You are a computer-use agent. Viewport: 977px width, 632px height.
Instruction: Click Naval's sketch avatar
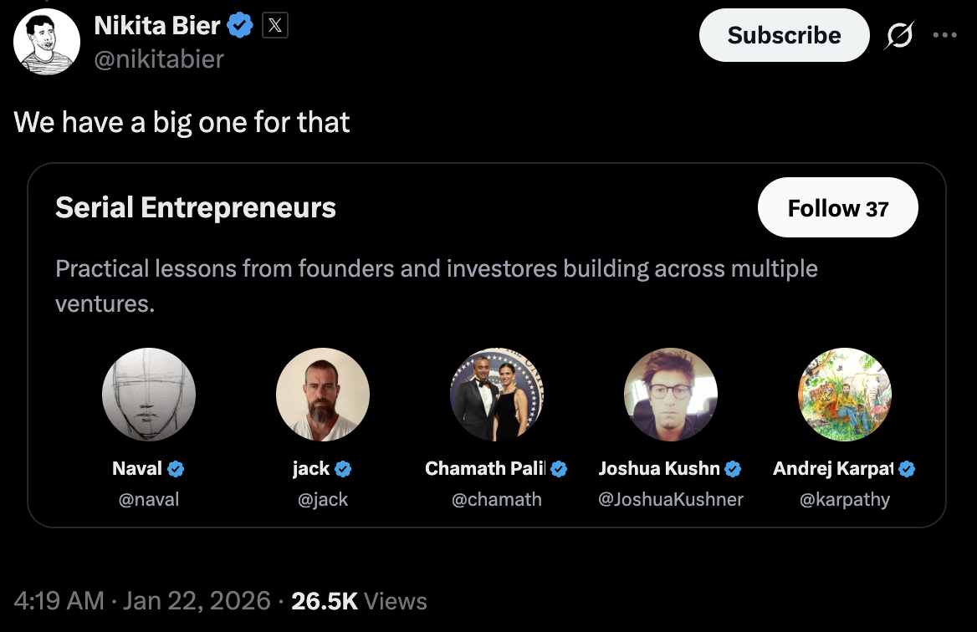149,395
